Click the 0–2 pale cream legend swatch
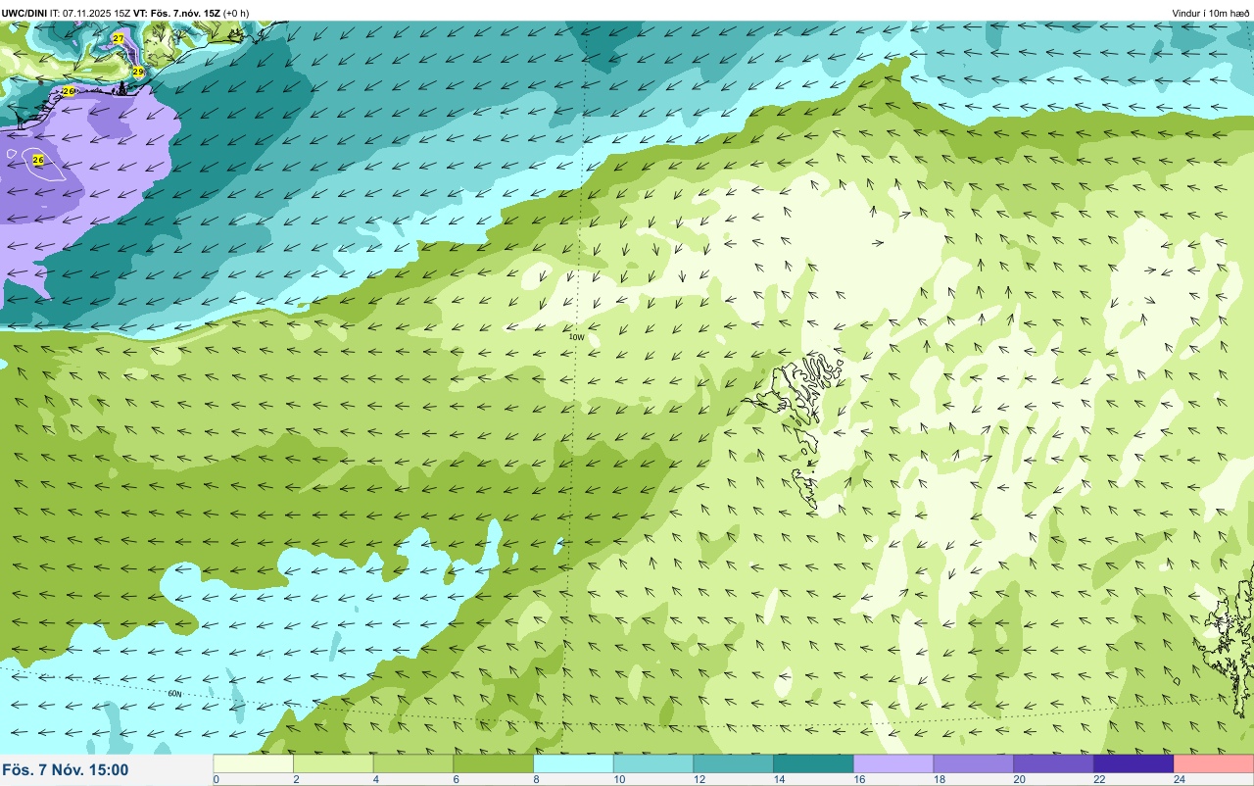This screenshot has width=1254, height=786. [253, 763]
